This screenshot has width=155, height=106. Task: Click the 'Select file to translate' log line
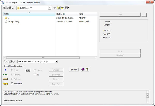pyautogui.click(x=13, y=101)
